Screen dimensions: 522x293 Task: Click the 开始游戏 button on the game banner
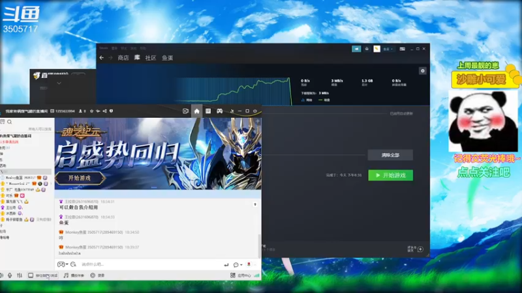click(x=80, y=178)
